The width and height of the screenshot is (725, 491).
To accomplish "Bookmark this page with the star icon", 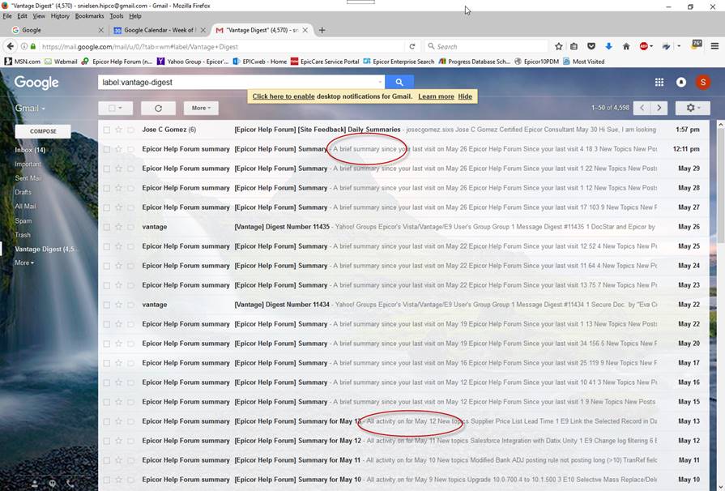I will coord(559,46).
